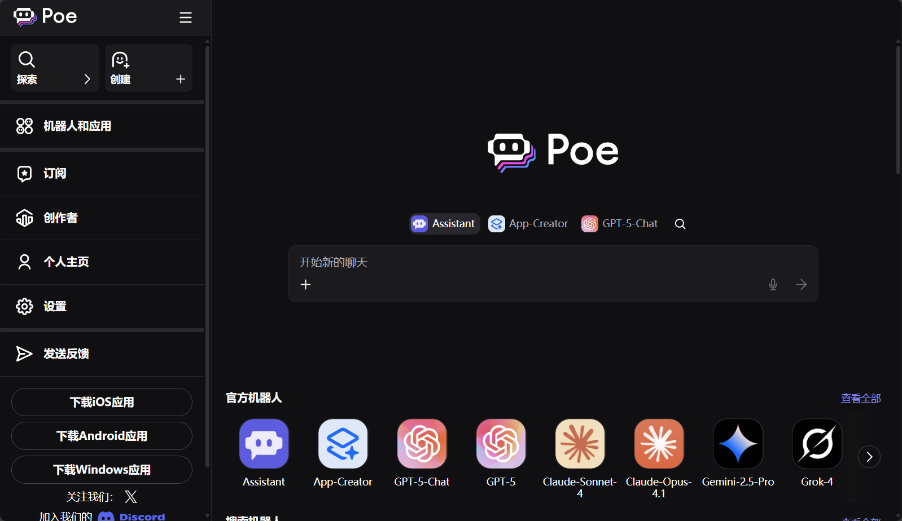Open the Claude-Opus-4.1 bot icon
902x521 pixels.
(x=659, y=444)
